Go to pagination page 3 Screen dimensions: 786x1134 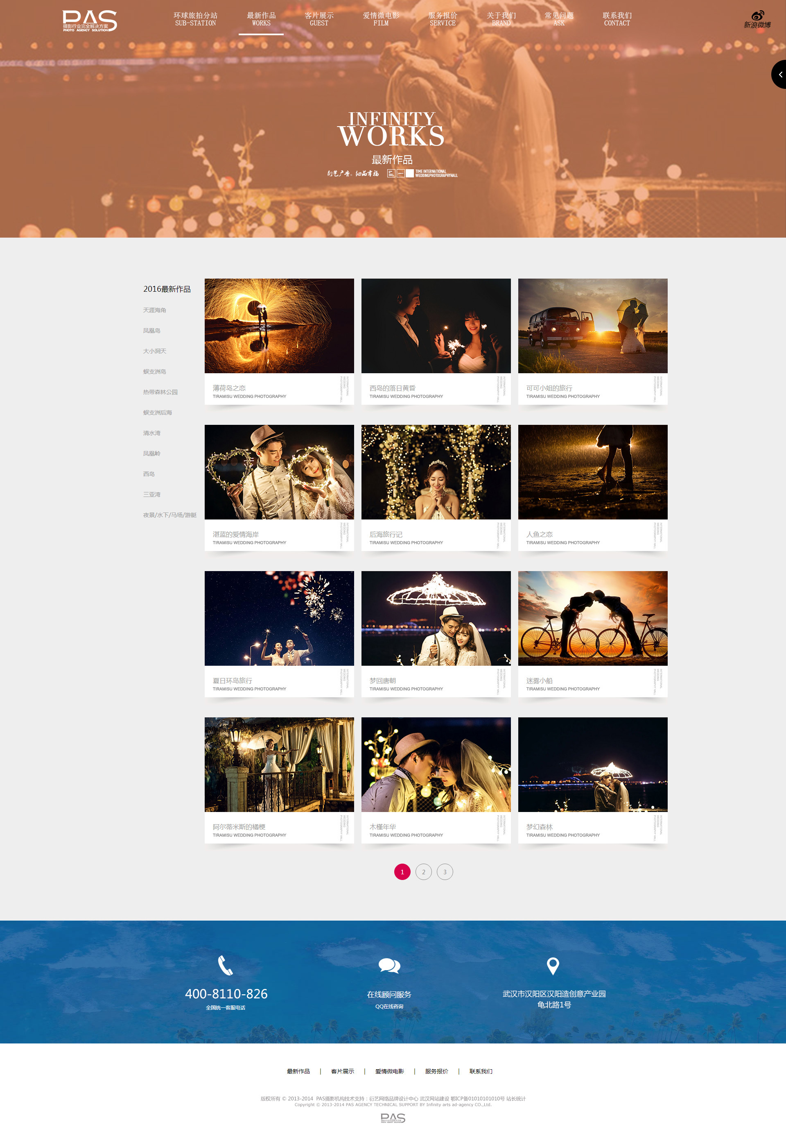click(445, 871)
